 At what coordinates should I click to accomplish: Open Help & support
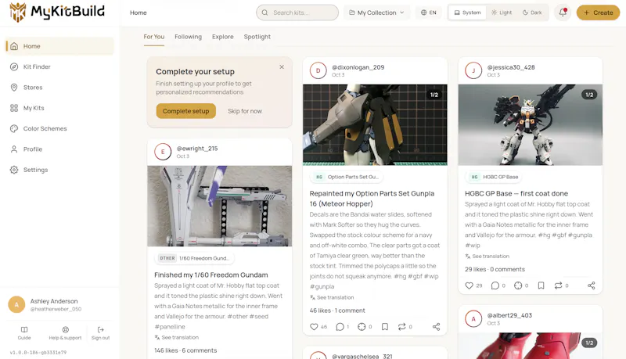[x=65, y=332]
